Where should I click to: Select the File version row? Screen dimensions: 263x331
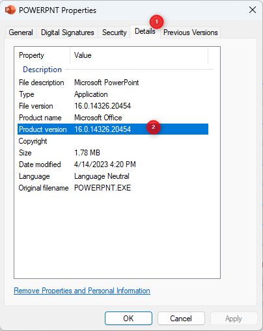(113, 106)
